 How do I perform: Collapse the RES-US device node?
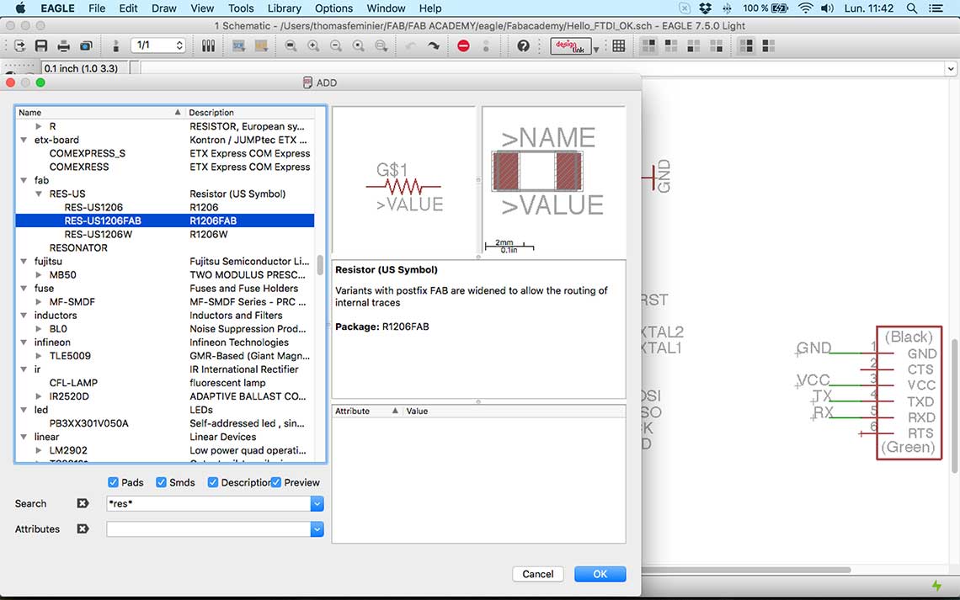point(39,194)
